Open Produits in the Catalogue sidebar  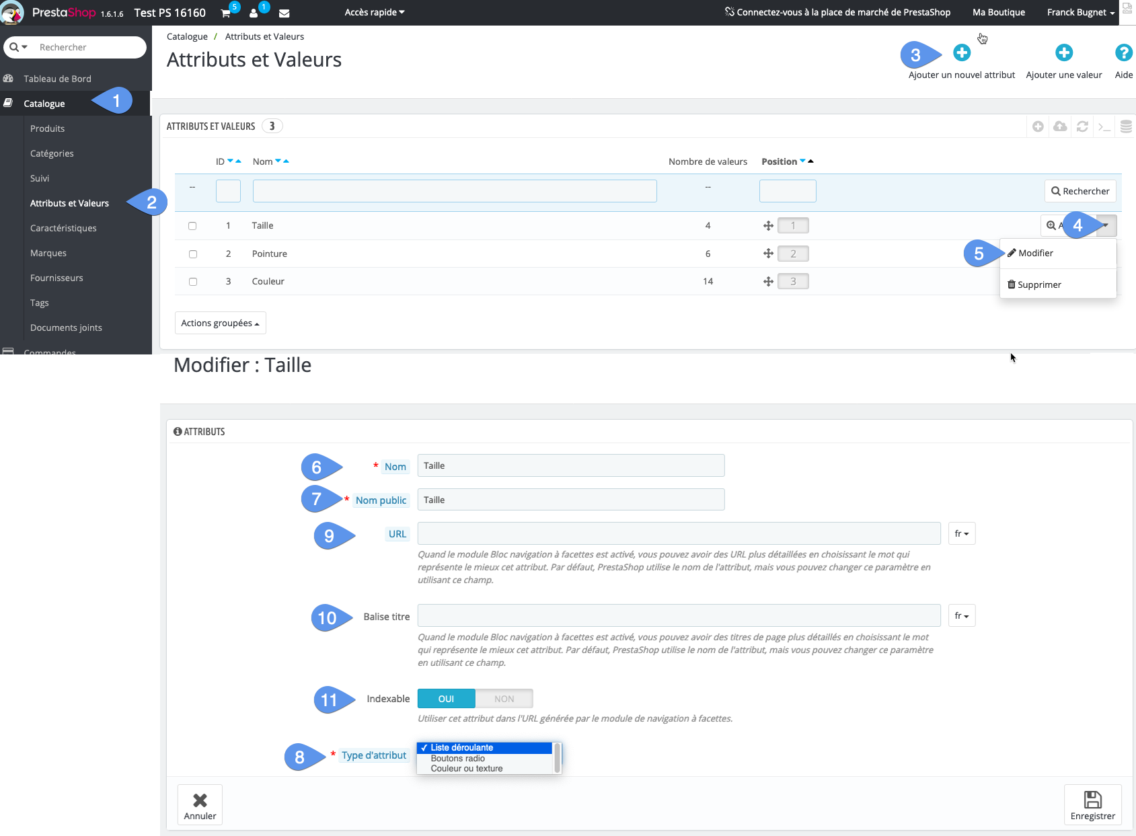pyautogui.click(x=47, y=128)
